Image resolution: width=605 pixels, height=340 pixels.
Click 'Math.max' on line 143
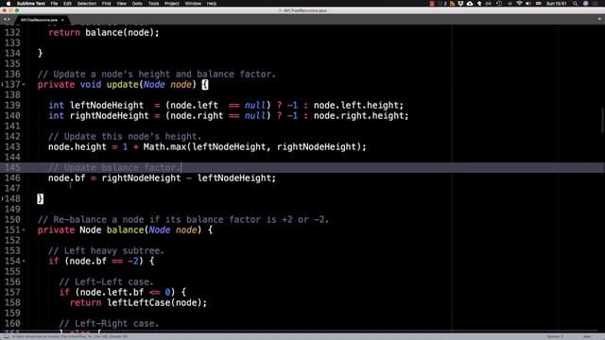[164, 147]
